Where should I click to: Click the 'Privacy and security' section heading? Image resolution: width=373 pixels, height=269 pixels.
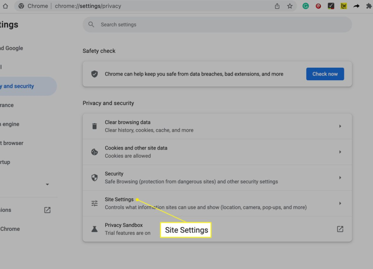pyautogui.click(x=108, y=103)
